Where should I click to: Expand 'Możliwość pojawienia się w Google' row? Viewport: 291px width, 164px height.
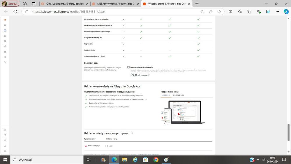[x=124, y=32]
